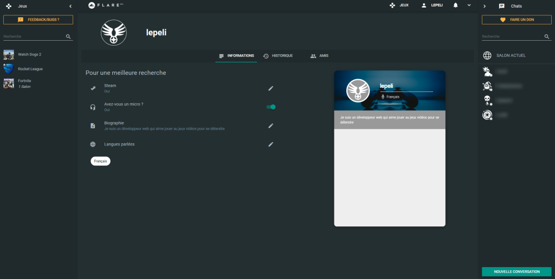The height and width of the screenshot is (279, 555).
Task: Edit the Steam account setting pencil
Action: [x=271, y=88]
